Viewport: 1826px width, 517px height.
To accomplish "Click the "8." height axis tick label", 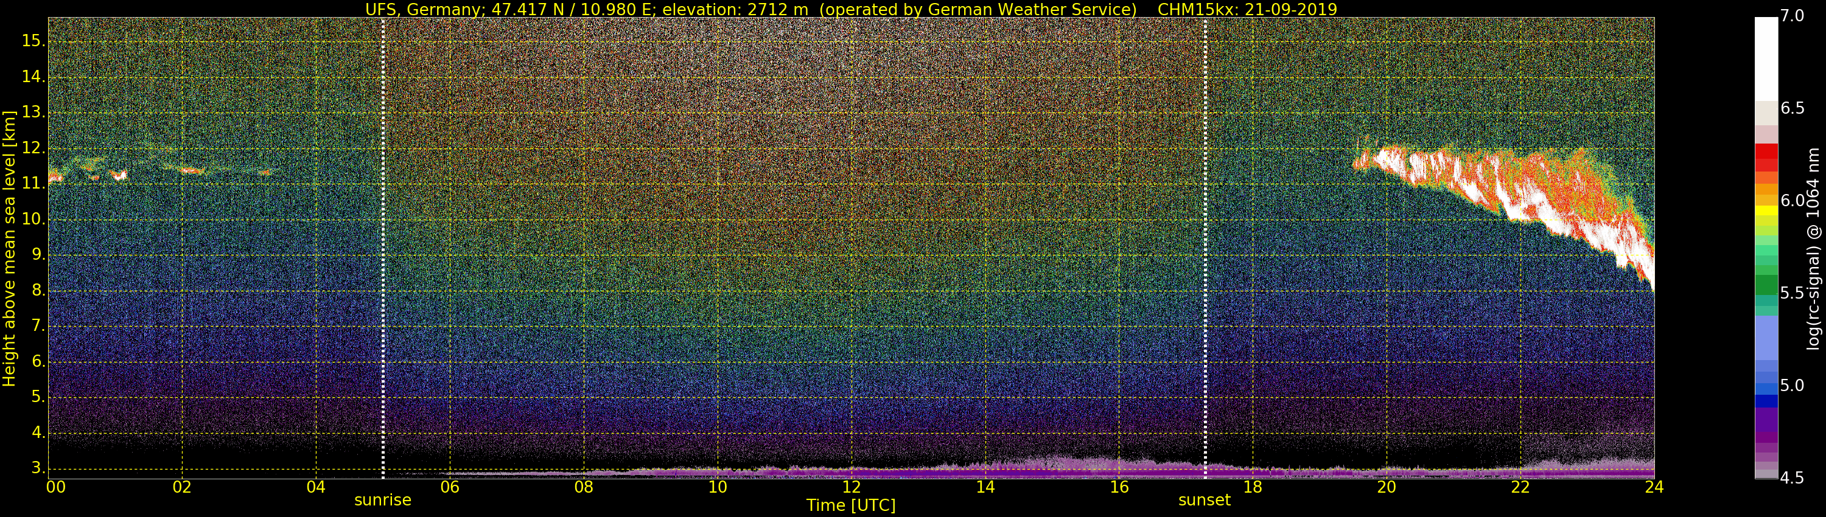I will click(x=38, y=290).
